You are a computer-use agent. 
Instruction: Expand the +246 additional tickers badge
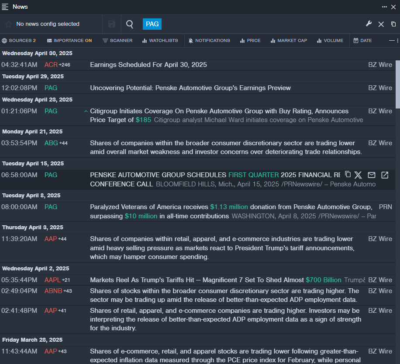pyautogui.click(x=65, y=65)
